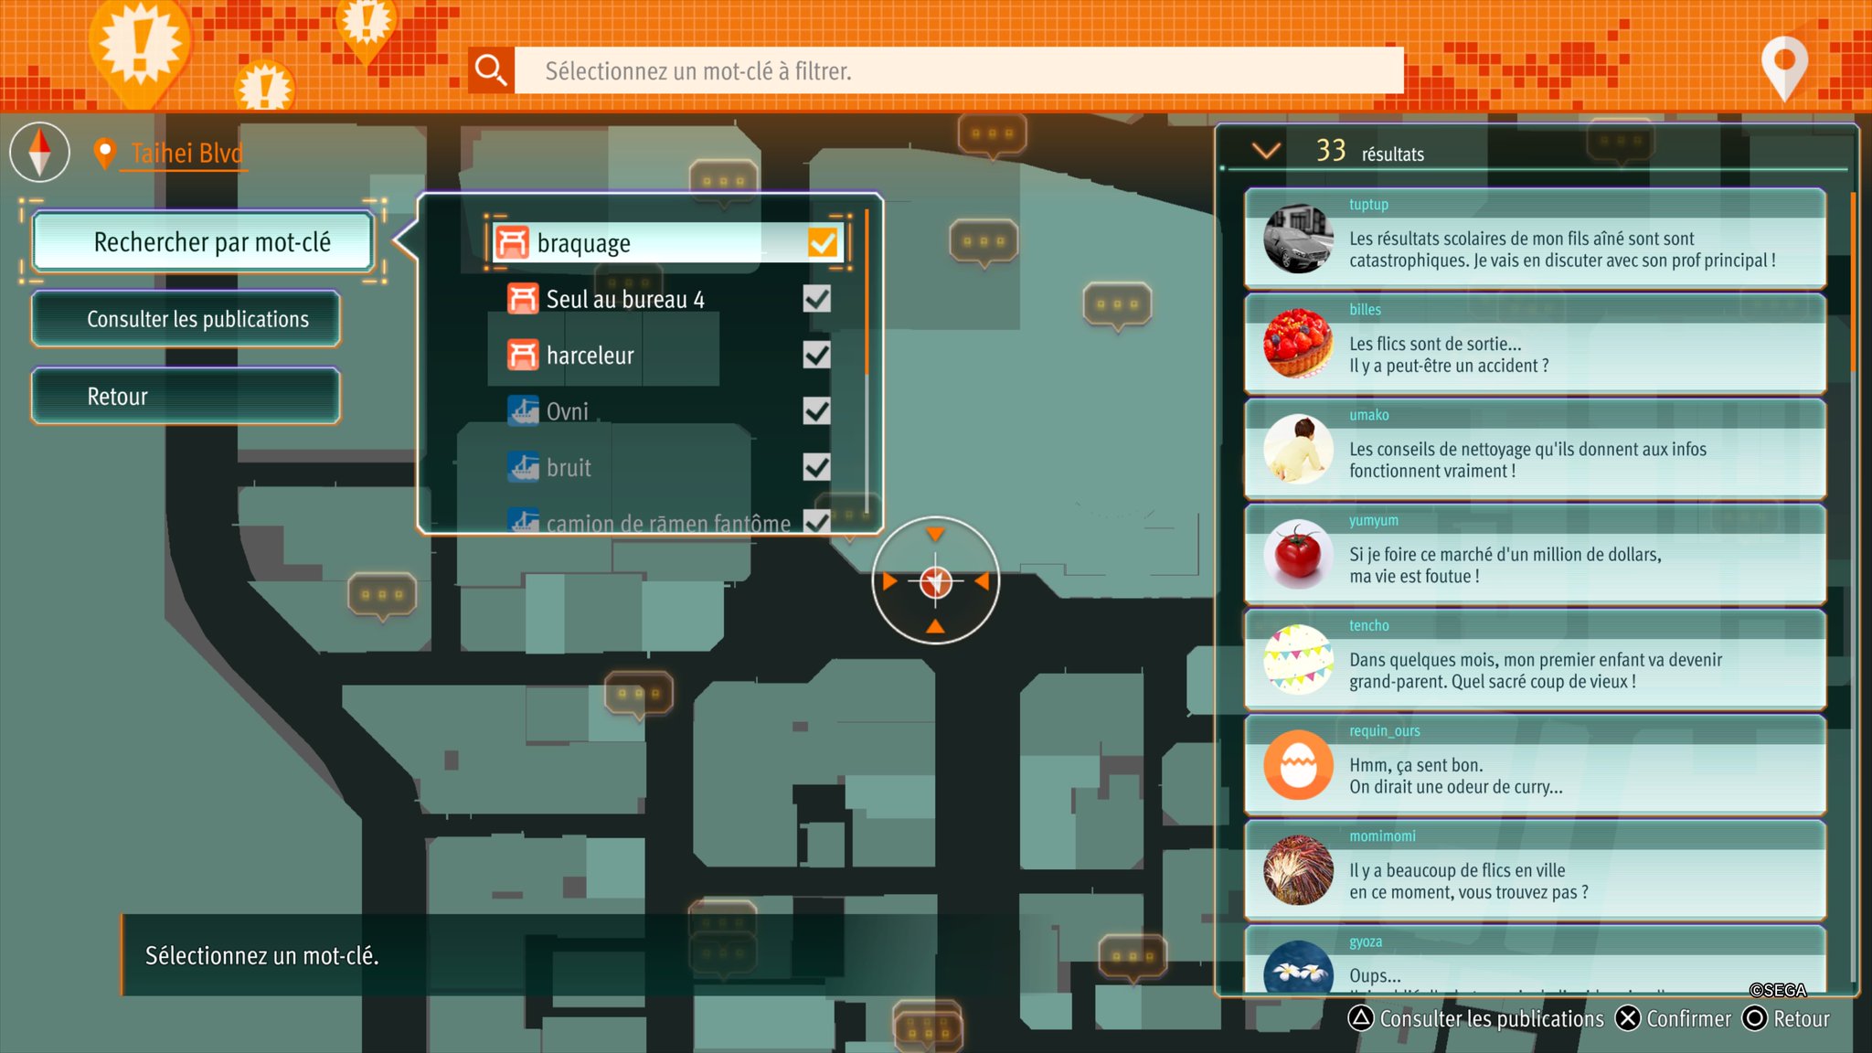Select Retour in the left menu

pos(186,396)
